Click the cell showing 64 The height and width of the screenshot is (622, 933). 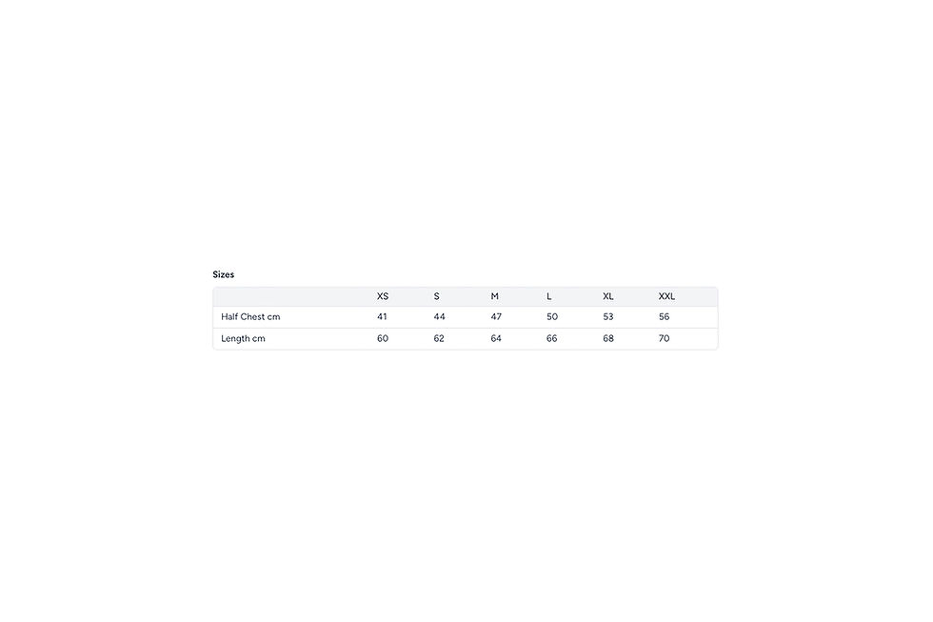coord(496,339)
